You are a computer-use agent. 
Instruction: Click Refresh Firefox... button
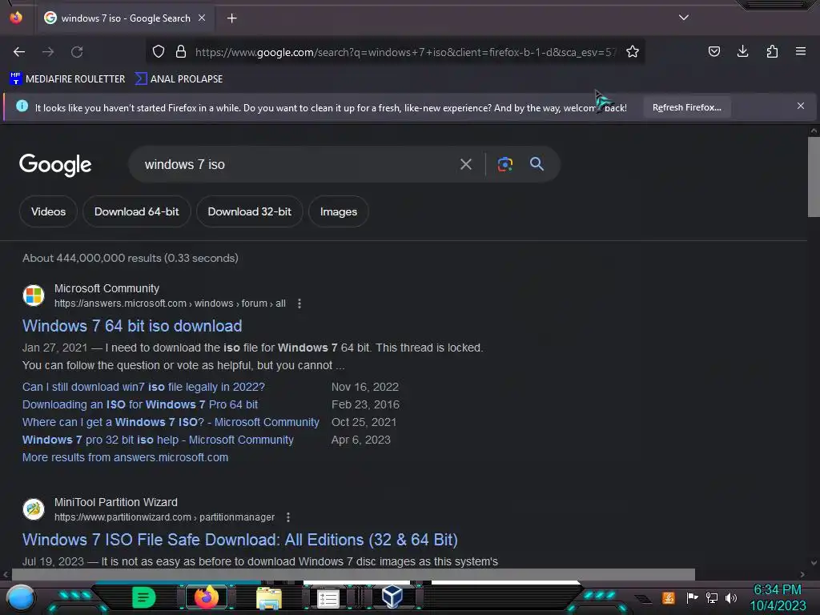click(686, 107)
